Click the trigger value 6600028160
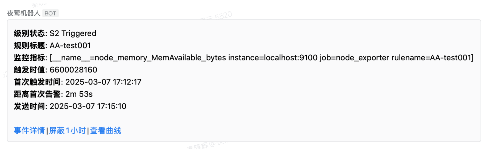Viewport: 489px width, 149px height. [73, 70]
